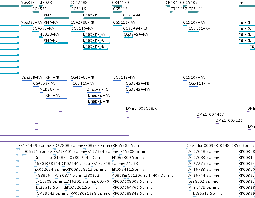Select transcript label CG5112-RA
The image size is (255, 198).
[124, 22]
